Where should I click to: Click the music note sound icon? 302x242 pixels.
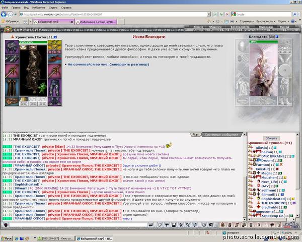click(195, 225)
